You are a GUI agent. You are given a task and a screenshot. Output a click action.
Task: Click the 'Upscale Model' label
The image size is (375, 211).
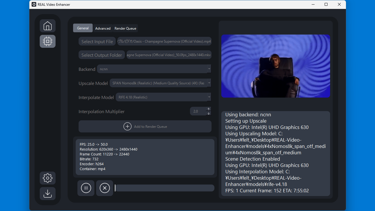93,83
